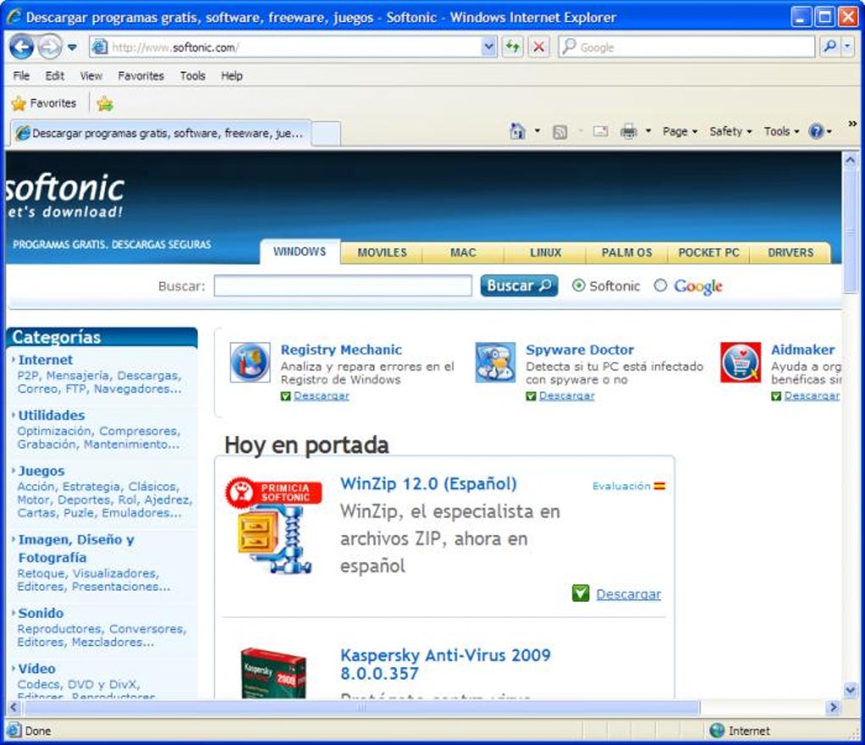Screen dimensions: 865x745
Task: Open Kaspersky Anti-Virus 2009 title link
Action: [x=446, y=664]
